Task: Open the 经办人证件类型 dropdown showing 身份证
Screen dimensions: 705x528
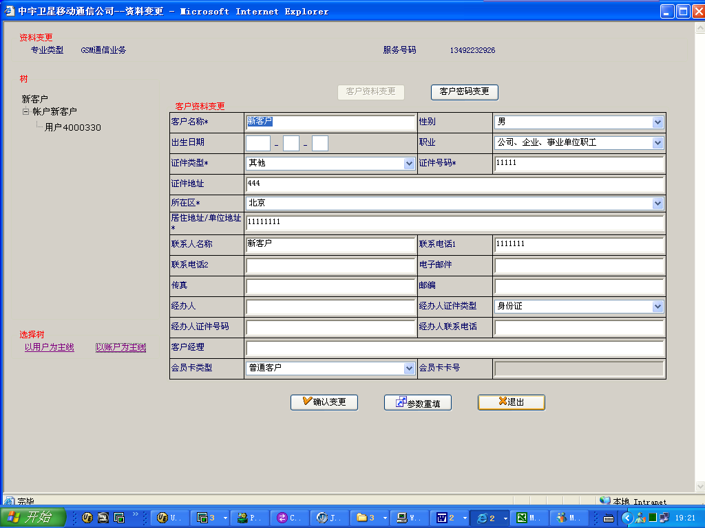Action: [x=657, y=307]
